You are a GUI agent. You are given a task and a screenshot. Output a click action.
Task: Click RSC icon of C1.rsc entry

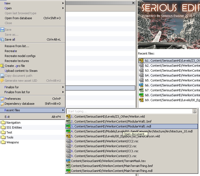click(x=68, y=156)
